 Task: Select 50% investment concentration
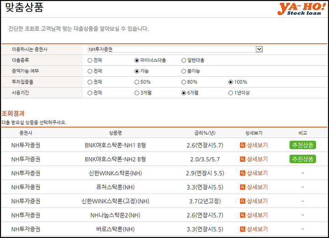[137, 82]
